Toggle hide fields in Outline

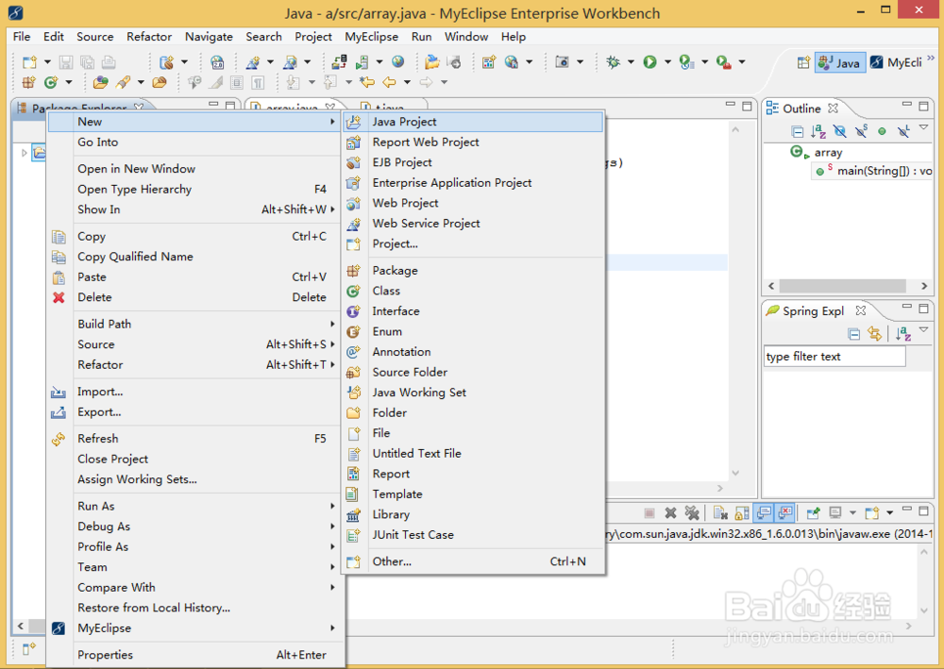pos(840,131)
